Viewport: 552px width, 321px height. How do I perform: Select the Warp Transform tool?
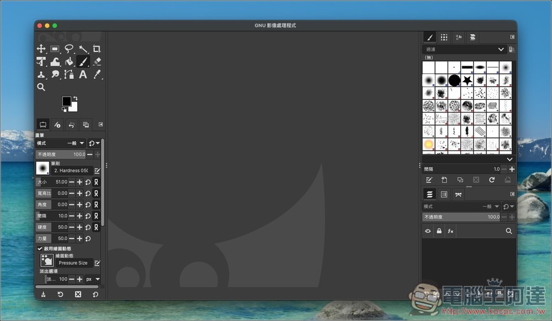click(x=55, y=62)
